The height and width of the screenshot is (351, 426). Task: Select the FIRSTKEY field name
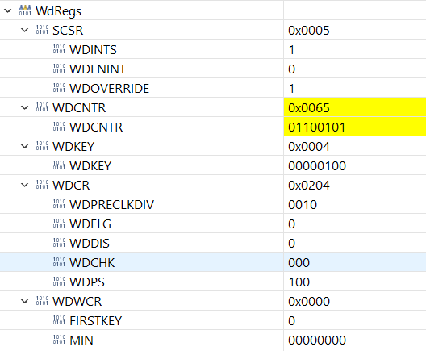click(x=96, y=321)
